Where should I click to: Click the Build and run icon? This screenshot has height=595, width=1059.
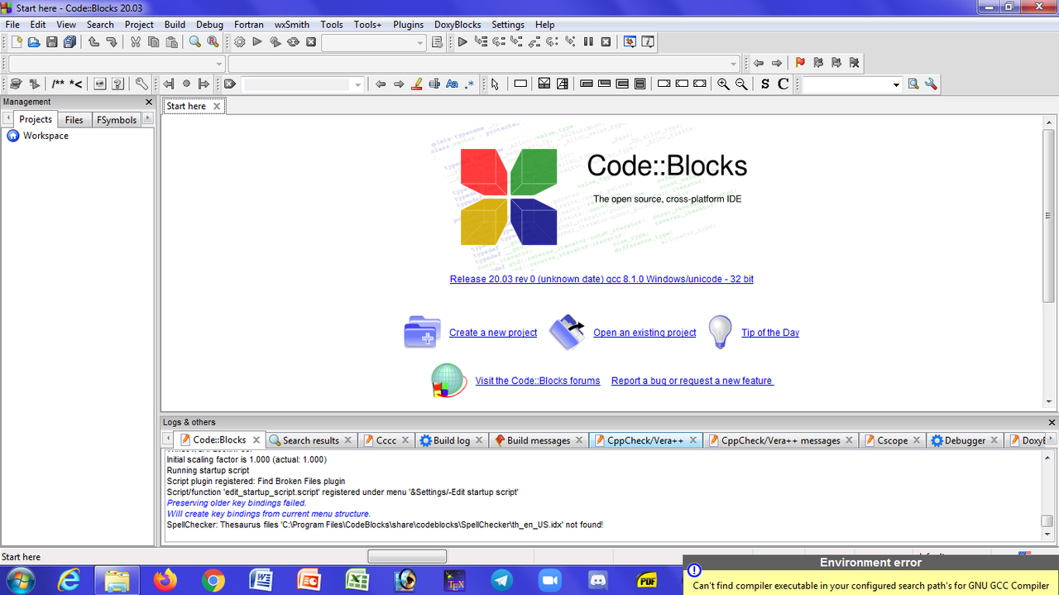click(276, 41)
